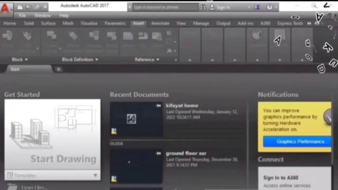
Task: Click the Recent Documents heading
Action: tap(139, 94)
